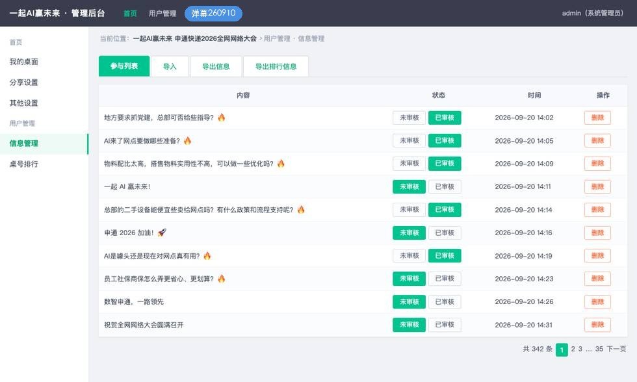Image resolution: width=637 pixels, height=382 pixels.
Task: Click timestamp 2026-09-20 14:02
Action: point(524,118)
